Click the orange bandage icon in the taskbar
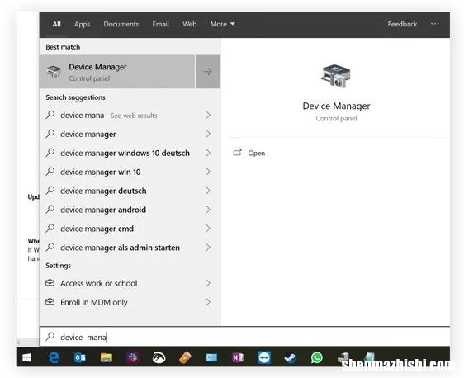Screen dimensions: 464x378 (x=185, y=357)
